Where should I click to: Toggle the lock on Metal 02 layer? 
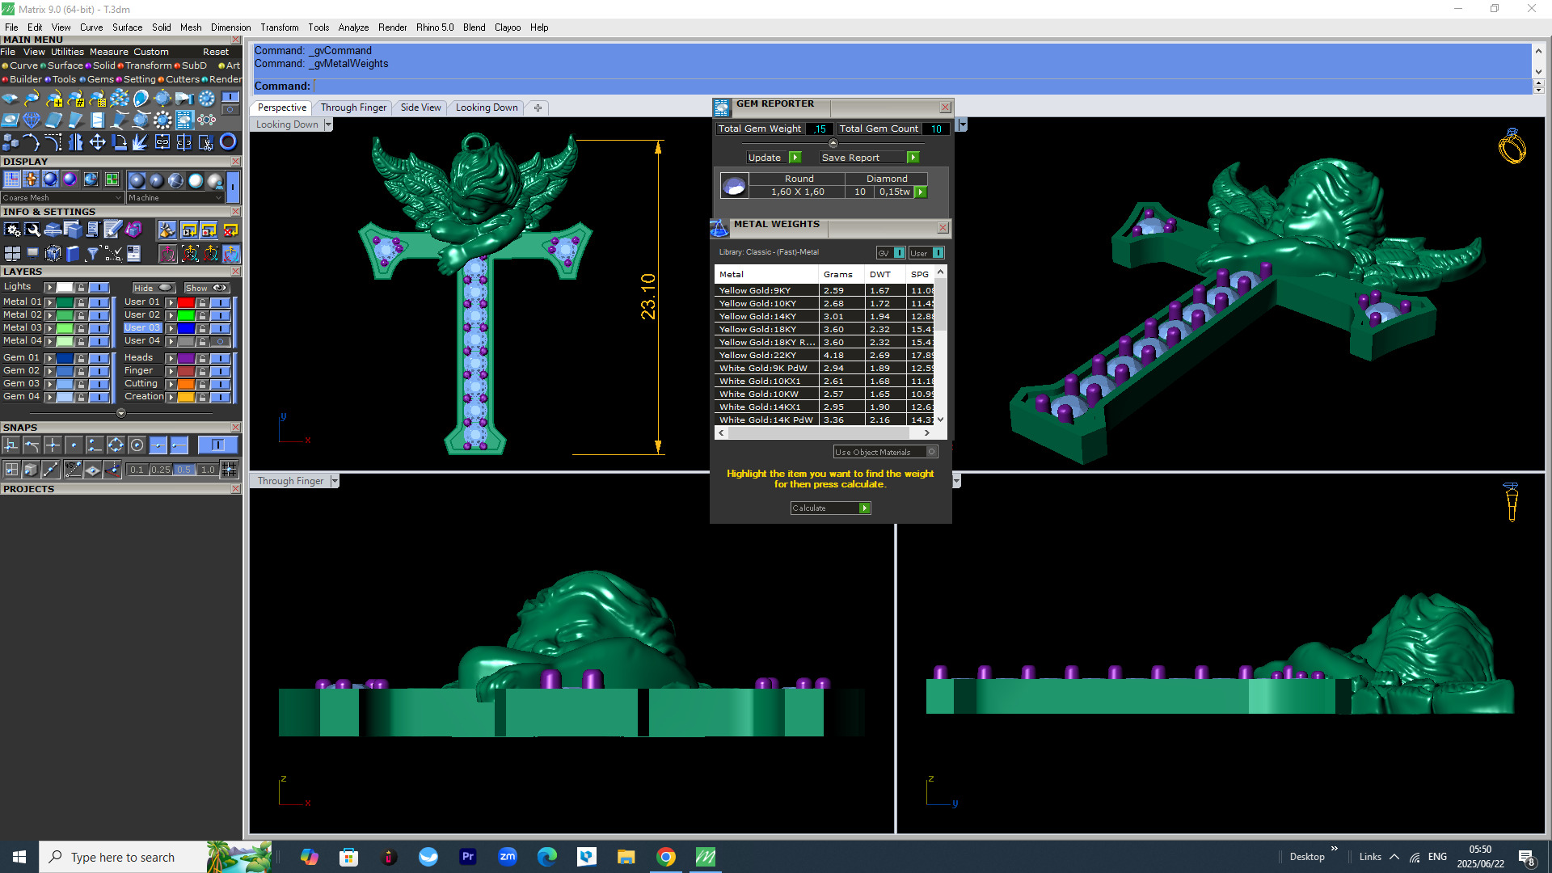pos(81,315)
